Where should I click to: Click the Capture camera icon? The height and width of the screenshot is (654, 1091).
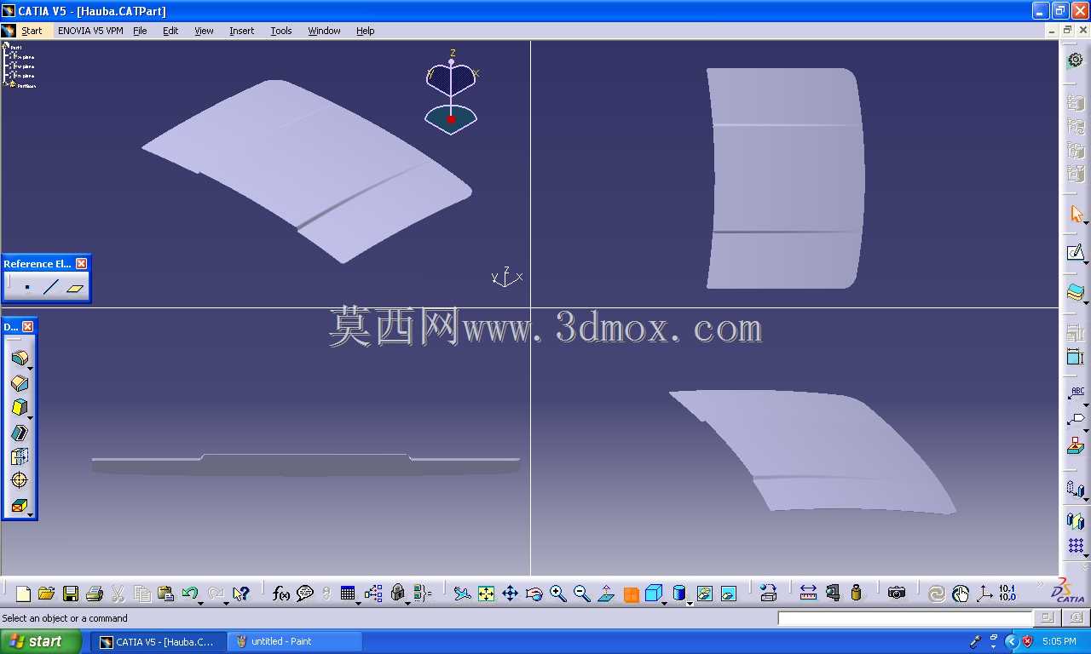(897, 594)
